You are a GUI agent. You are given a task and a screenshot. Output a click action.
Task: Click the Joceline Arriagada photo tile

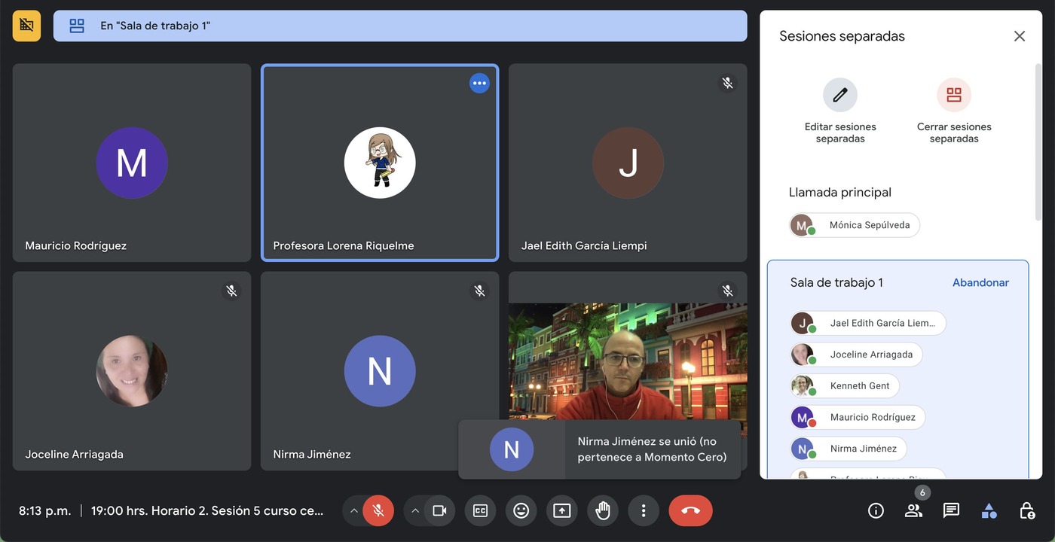point(132,371)
